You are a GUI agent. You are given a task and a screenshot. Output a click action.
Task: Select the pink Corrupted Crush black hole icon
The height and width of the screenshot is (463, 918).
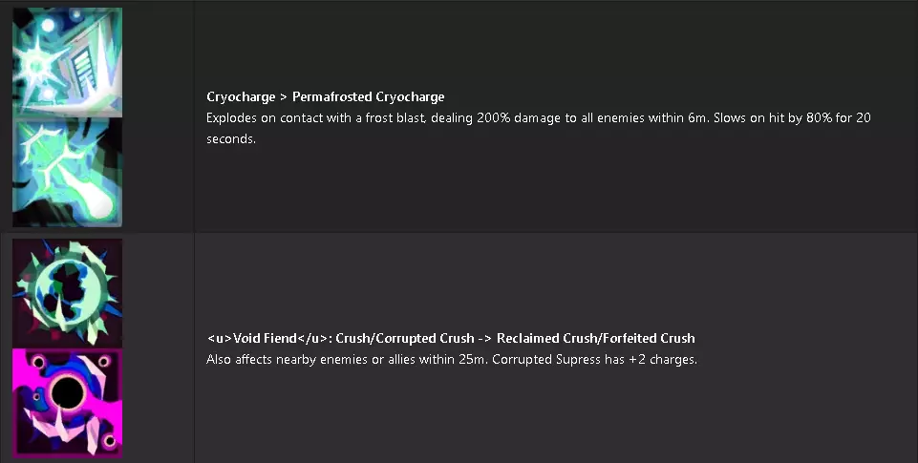[x=67, y=402]
